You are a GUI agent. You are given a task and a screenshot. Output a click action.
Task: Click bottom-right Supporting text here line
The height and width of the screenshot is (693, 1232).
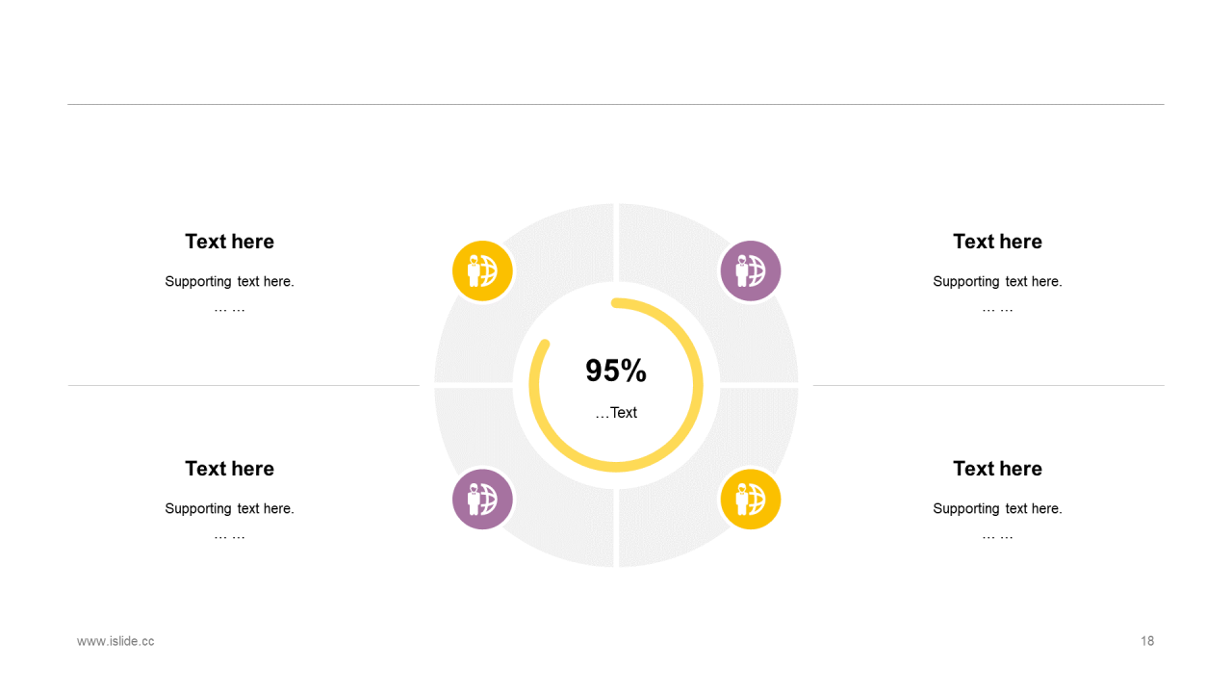[997, 509]
